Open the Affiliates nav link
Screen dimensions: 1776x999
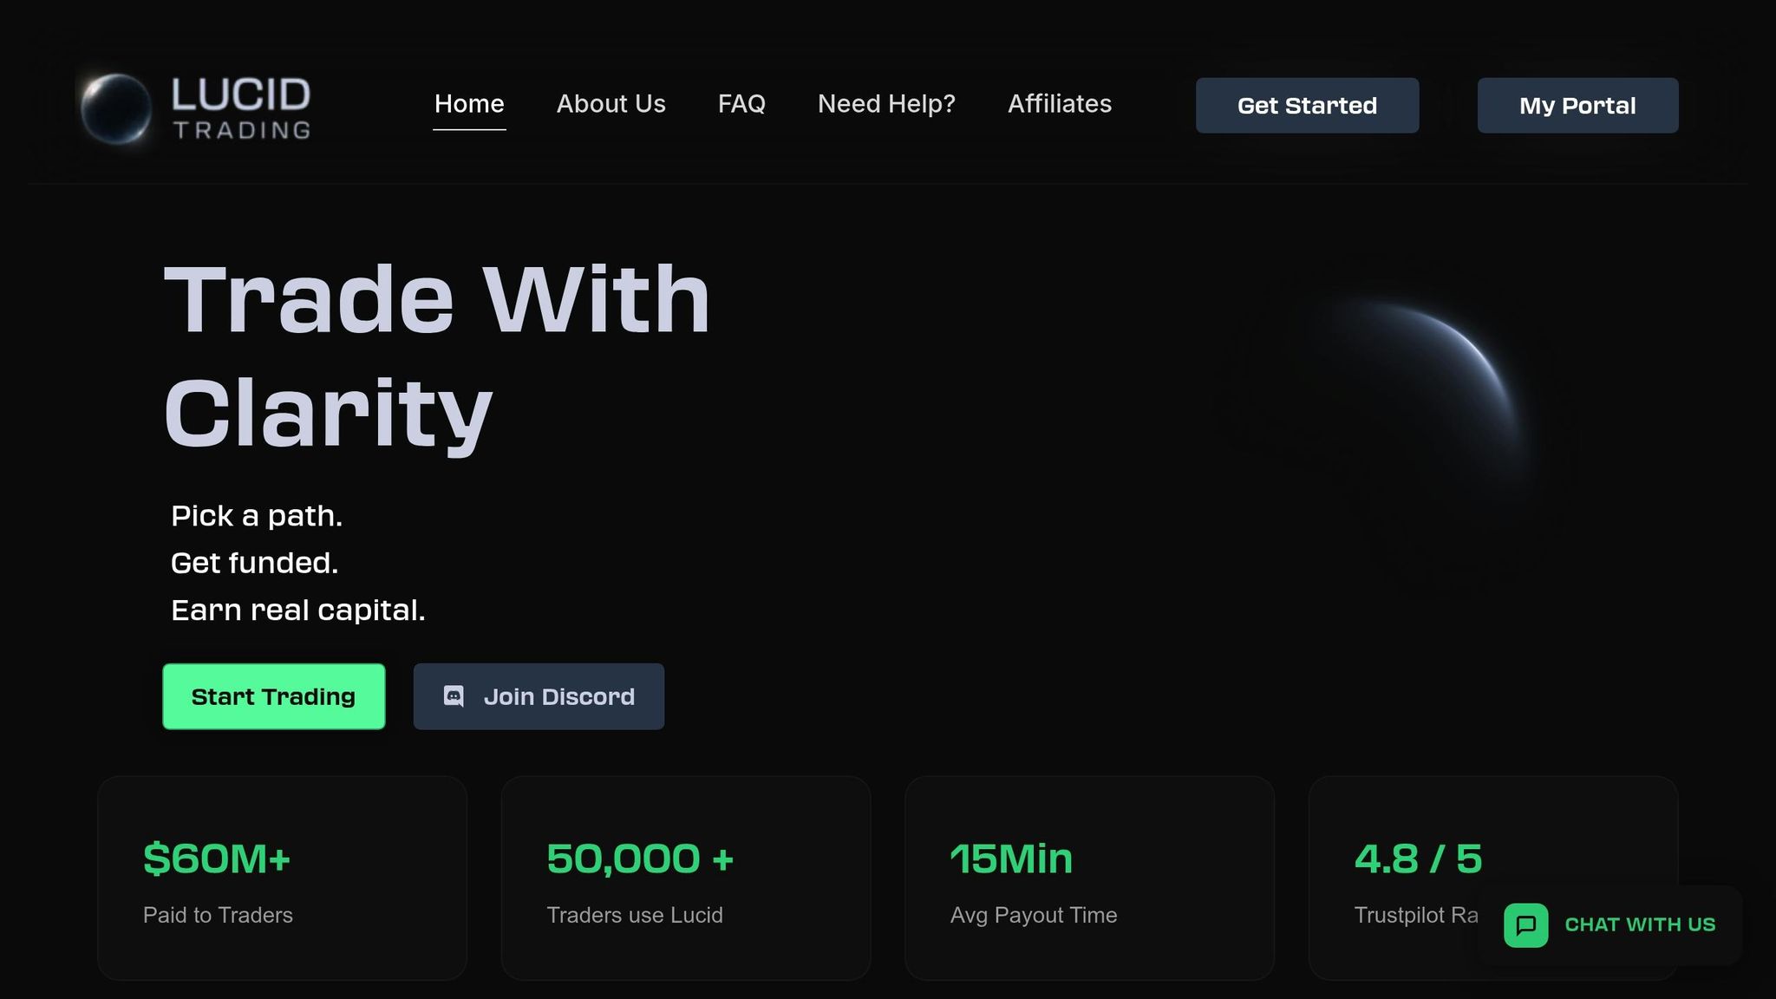click(1059, 104)
